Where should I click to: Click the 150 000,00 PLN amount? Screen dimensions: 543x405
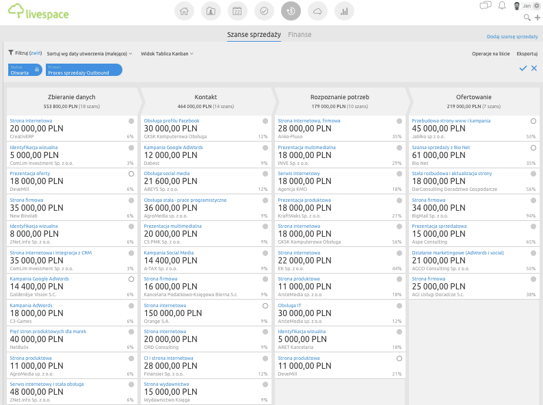(173, 313)
